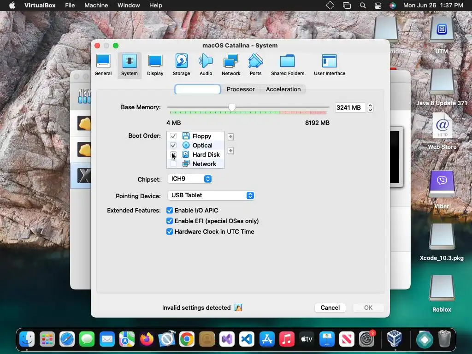Click the invalid settings warning icon
Screen dimensions: 472x354
238,307
